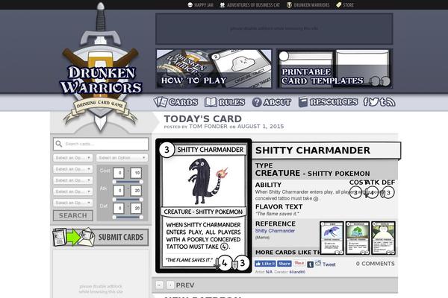
Task: Click the Pinterest Pin it button
Action: click(x=299, y=263)
